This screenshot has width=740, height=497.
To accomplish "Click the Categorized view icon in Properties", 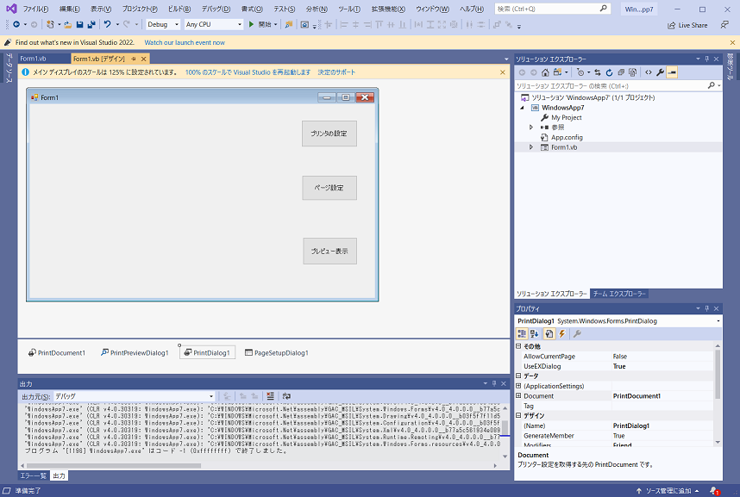I will (522, 334).
